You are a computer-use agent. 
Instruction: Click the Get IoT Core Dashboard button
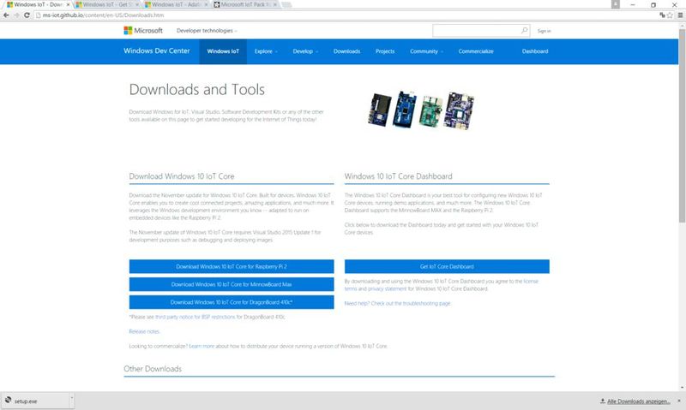tap(447, 266)
